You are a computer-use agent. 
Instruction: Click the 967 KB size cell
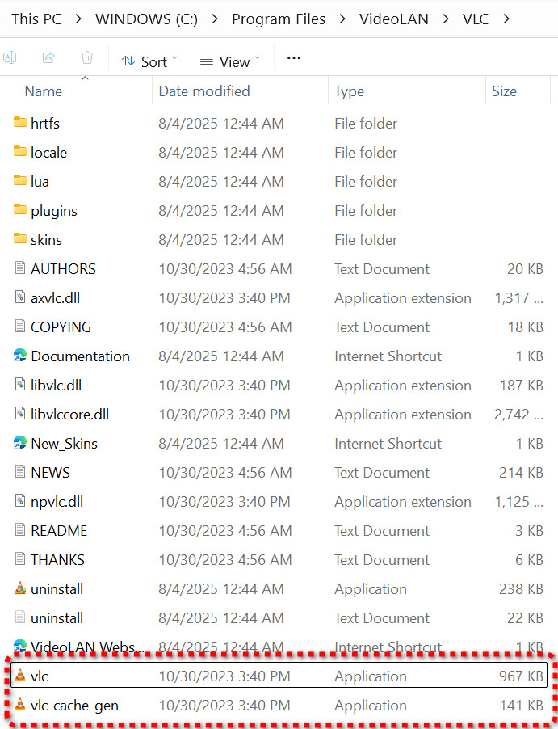click(x=521, y=676)
